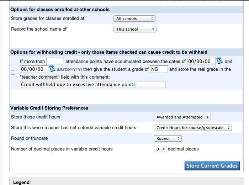Click the second 00/00/00 date field
Image resolution: width=249 pixels, height=185 pixels.
point(34,69)
